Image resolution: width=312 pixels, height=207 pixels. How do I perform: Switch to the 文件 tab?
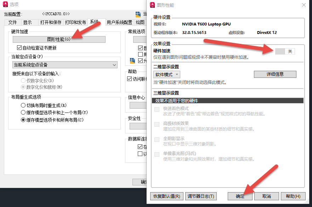pyautogui.click(x=12, y=22)
